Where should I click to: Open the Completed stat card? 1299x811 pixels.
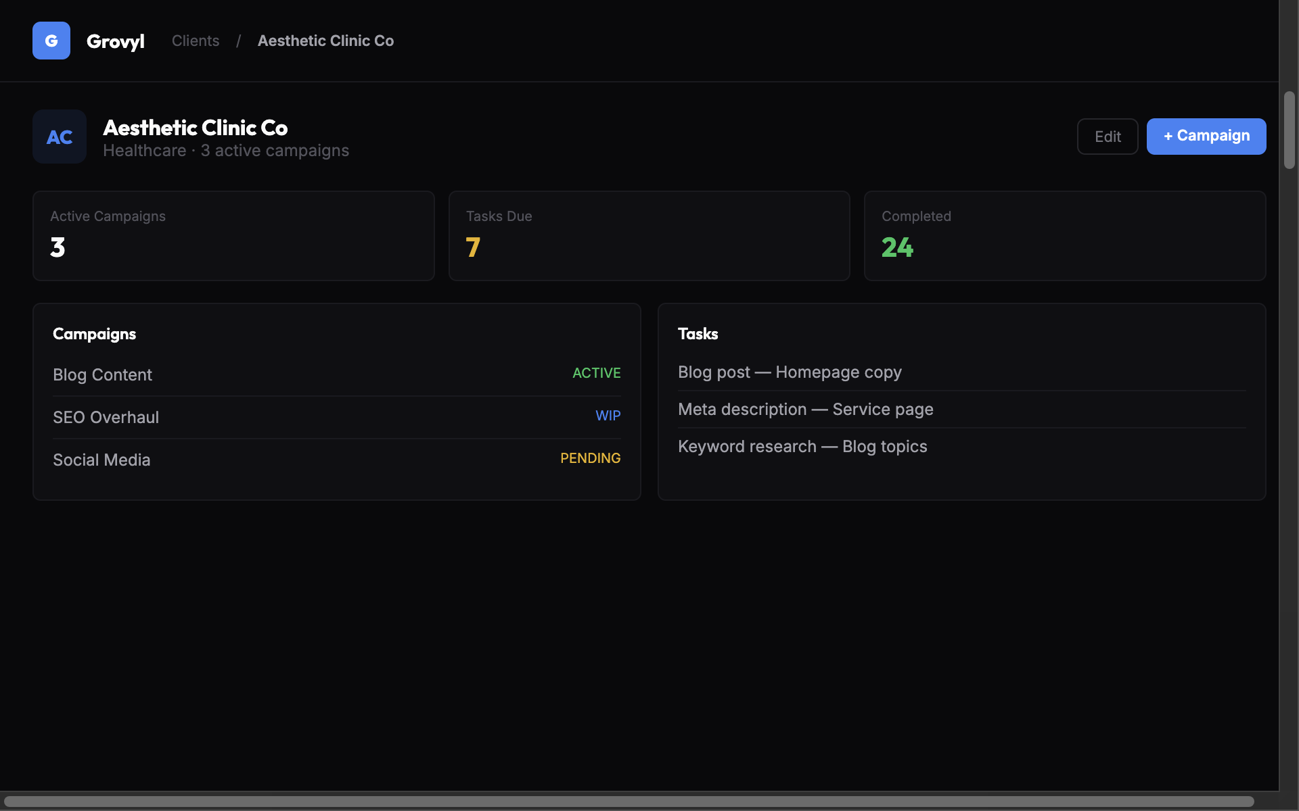coord(1065,236)
